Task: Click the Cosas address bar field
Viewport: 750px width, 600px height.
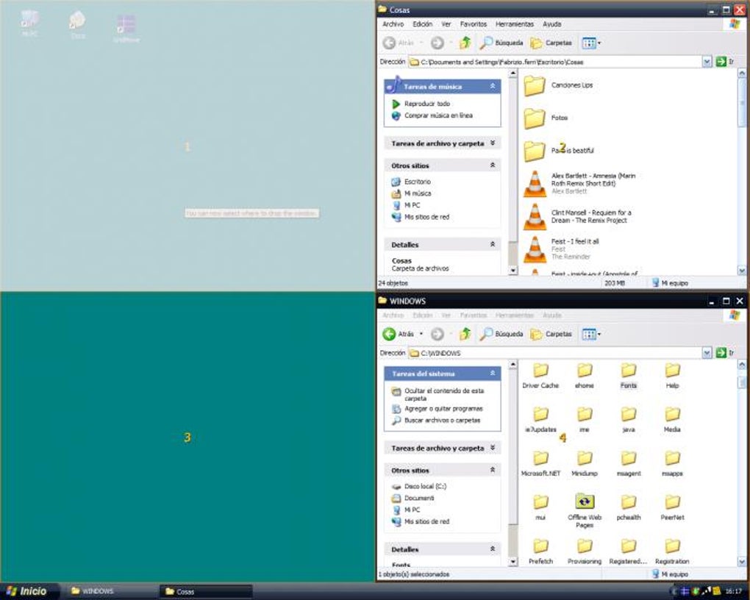Action: click(x=554, y=62)
